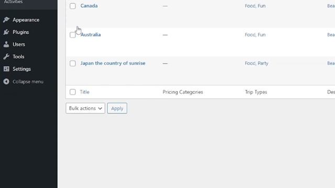Tick the Japan the country of sunrise checkbox
The image size is (335, 188).
click(73, 63)
